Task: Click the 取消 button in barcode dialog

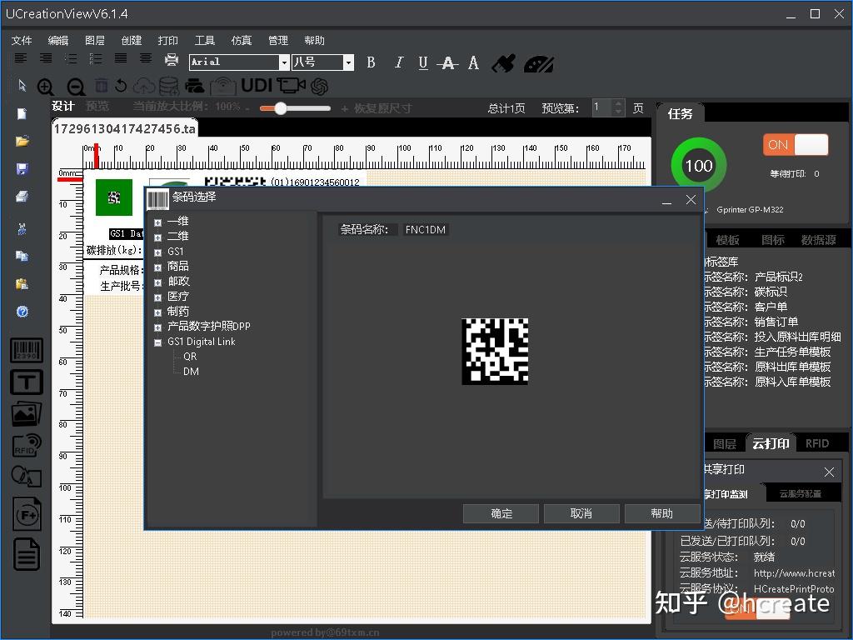Action: (581, 513)
